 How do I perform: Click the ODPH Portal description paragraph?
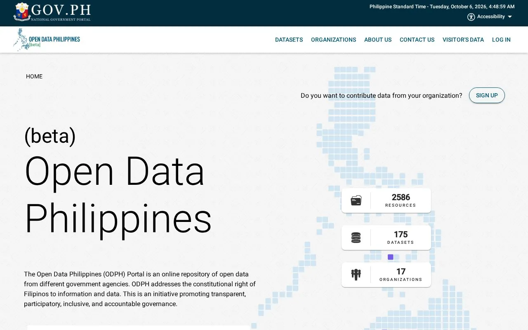[x=140, y=289]
